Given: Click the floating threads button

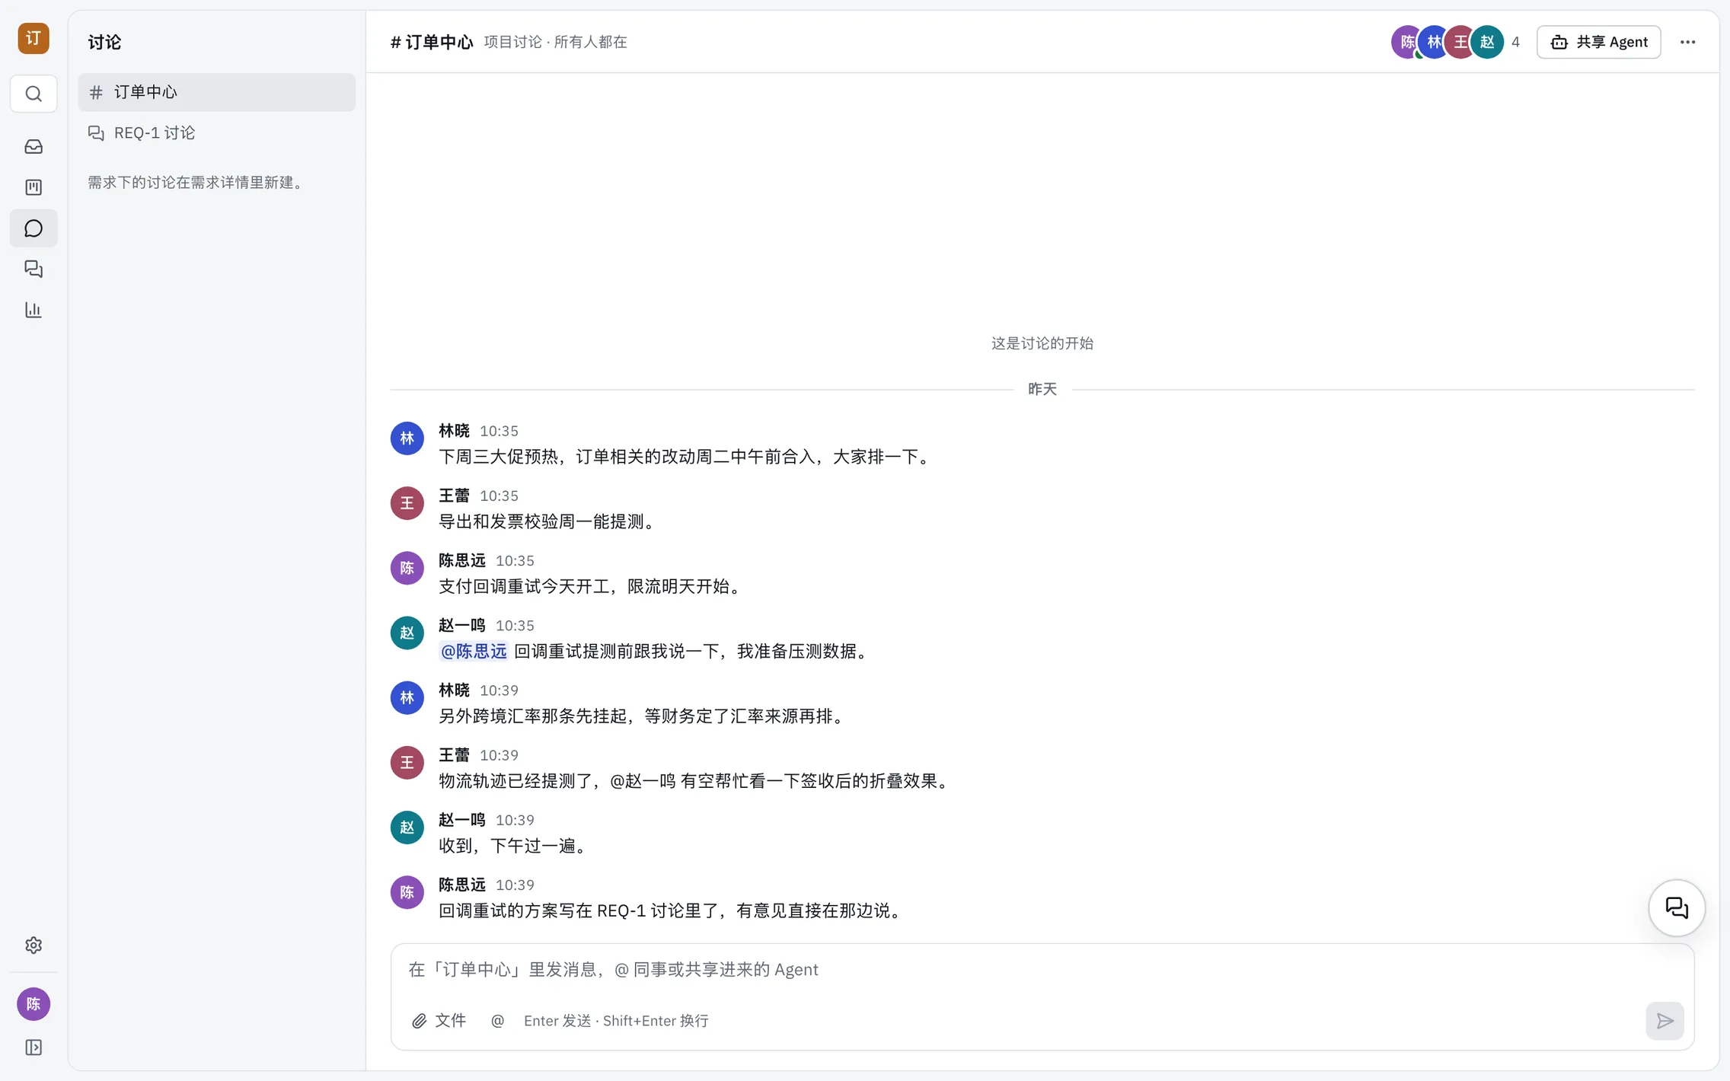Looking at the screenshot, I should [x=1677, y=907].
